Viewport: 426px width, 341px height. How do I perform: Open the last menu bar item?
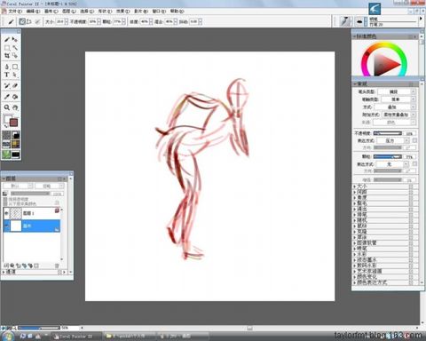(x=177, y=11)
